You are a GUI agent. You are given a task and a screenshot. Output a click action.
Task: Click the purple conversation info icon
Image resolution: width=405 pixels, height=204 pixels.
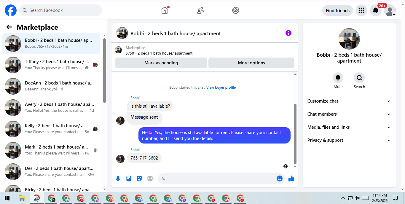(288, 33)
